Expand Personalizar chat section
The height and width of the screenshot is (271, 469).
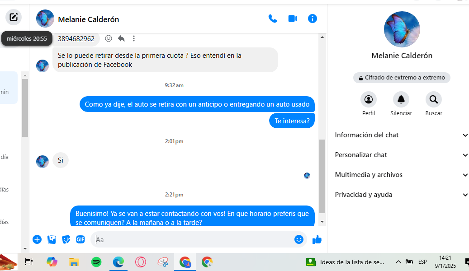401,155
